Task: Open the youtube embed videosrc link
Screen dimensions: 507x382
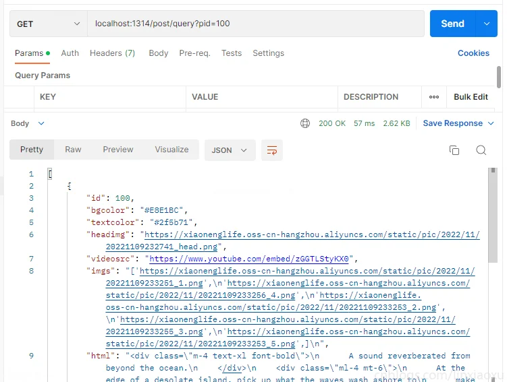Action: pos(249,259)
